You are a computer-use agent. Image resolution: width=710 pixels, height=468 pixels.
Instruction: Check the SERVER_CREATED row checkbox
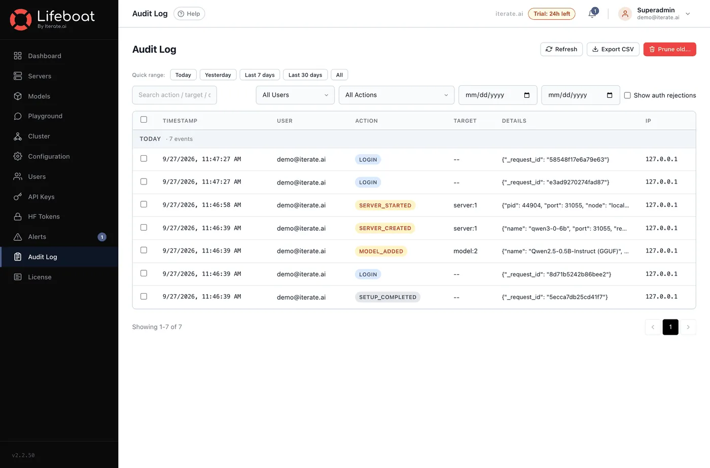pyautogui.click(x=144, y=227)
